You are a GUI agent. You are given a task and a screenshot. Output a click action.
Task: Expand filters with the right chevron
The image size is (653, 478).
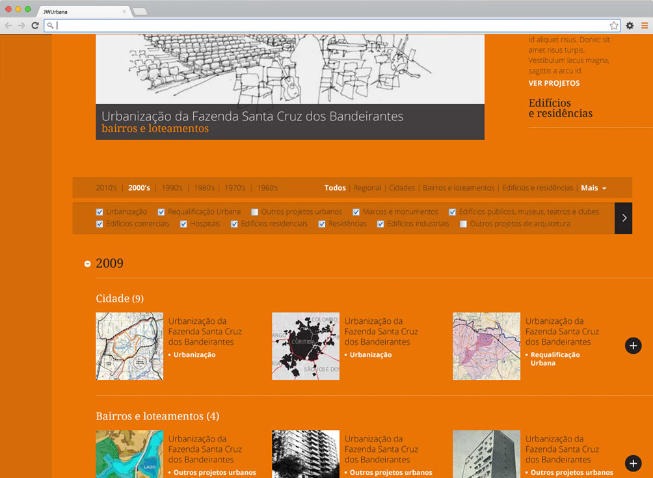tap(623, 218)
